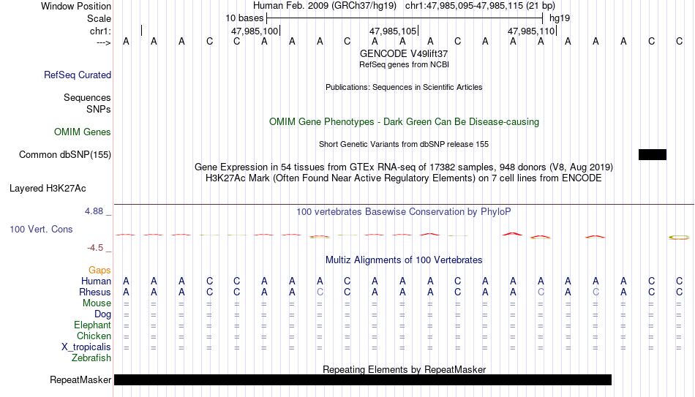This screenshot has height=397, width=695.
Task: Select the SNPs track label
Action: coord(99,109)
